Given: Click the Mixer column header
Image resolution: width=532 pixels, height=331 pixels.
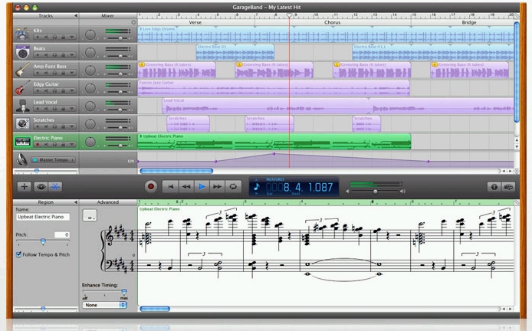Looking at the screenshot, I should (108, 15).
